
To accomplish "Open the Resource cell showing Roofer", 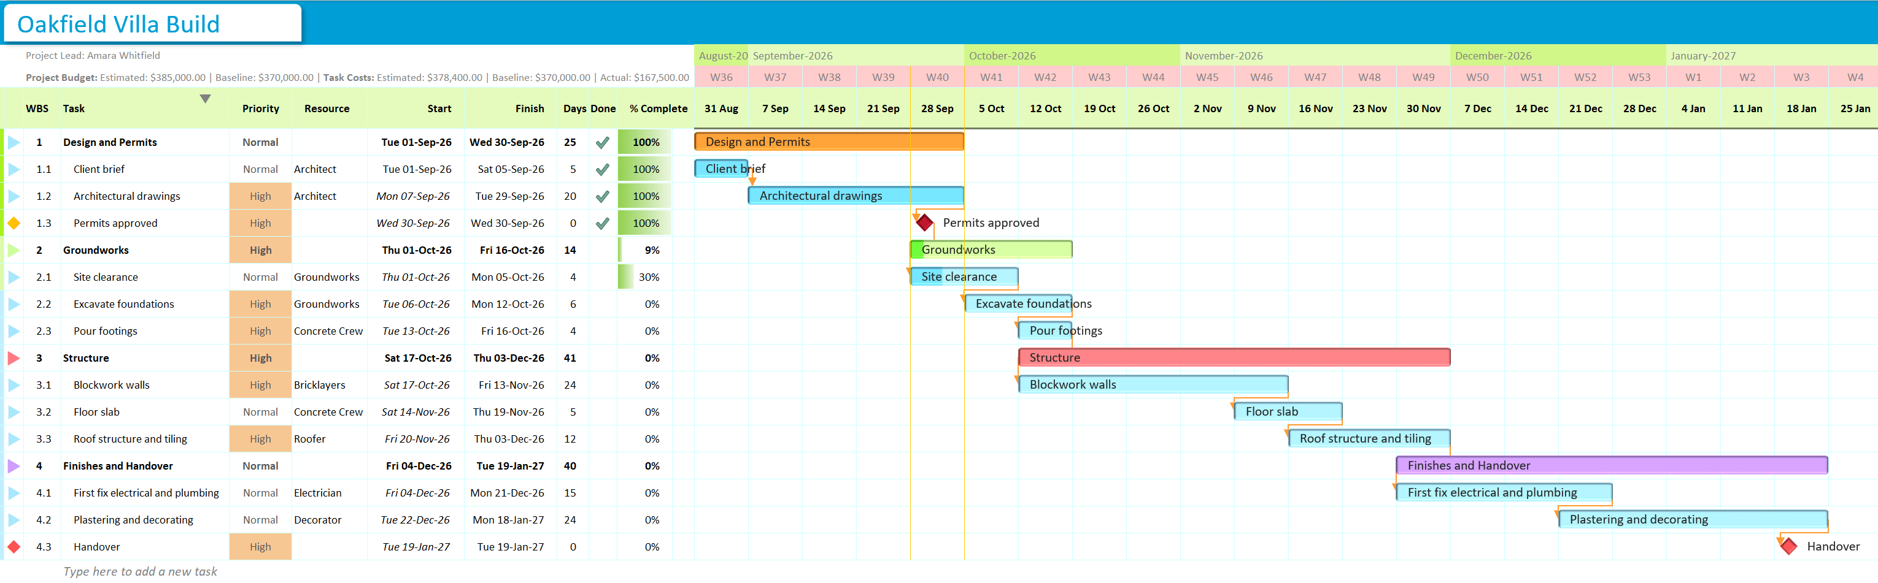I will [329, 439].
